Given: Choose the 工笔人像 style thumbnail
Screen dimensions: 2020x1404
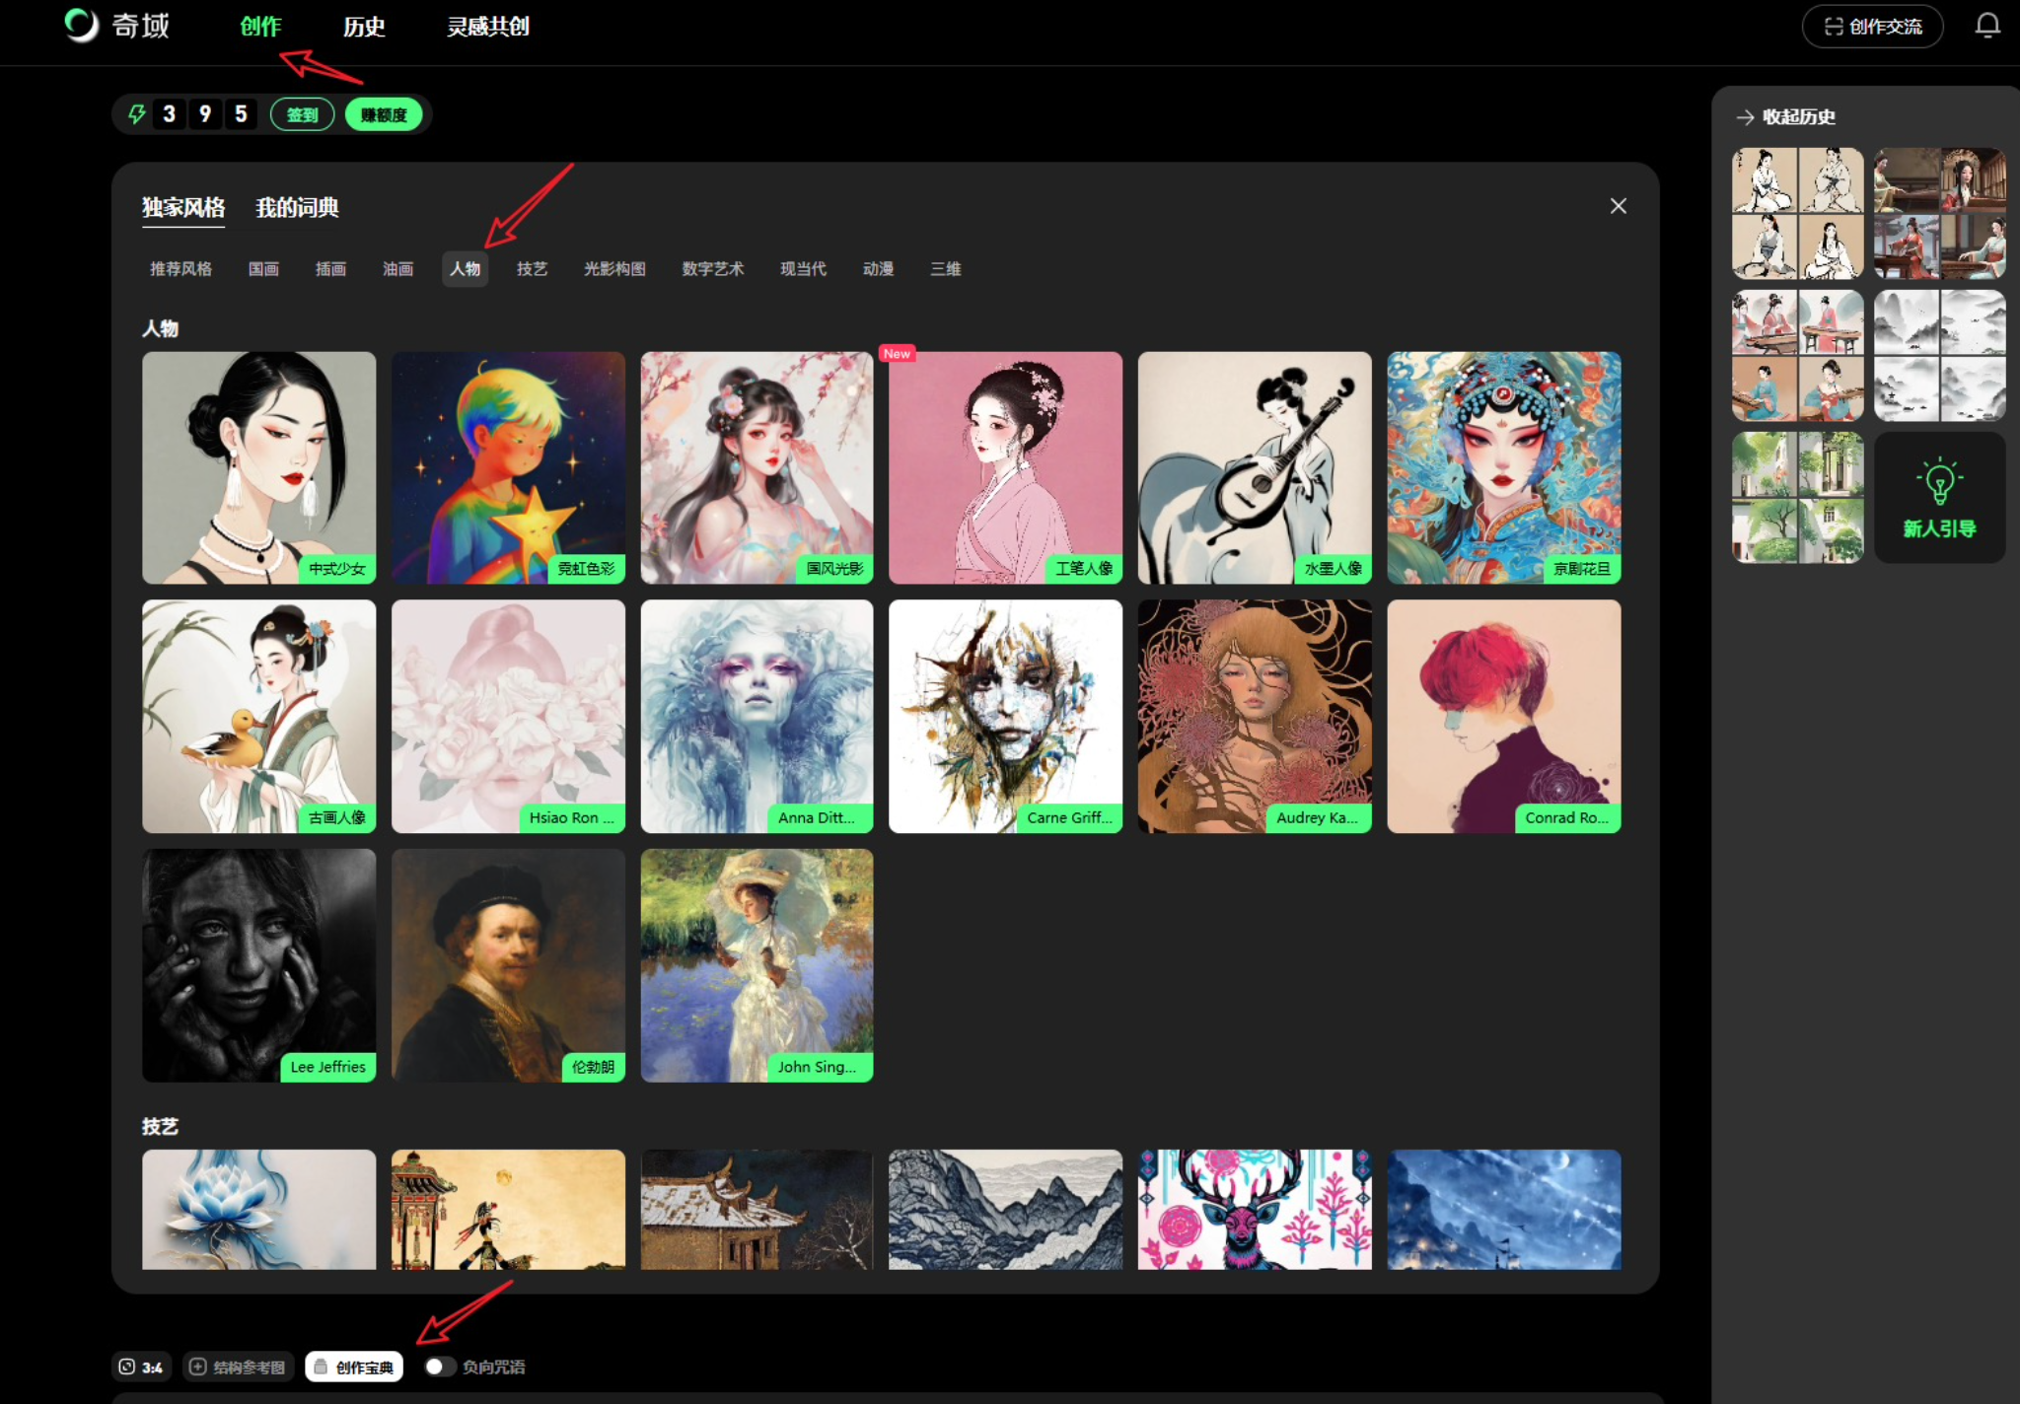Looking at the screenshot, I should [1005, 467].
